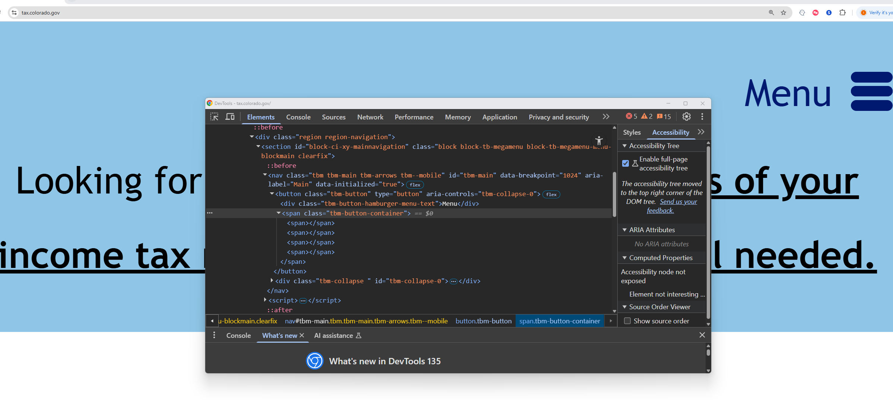Viewport: 893px width, 400px height.
Task: Toggle the device toolbar icon
Action: click(230, 117)
